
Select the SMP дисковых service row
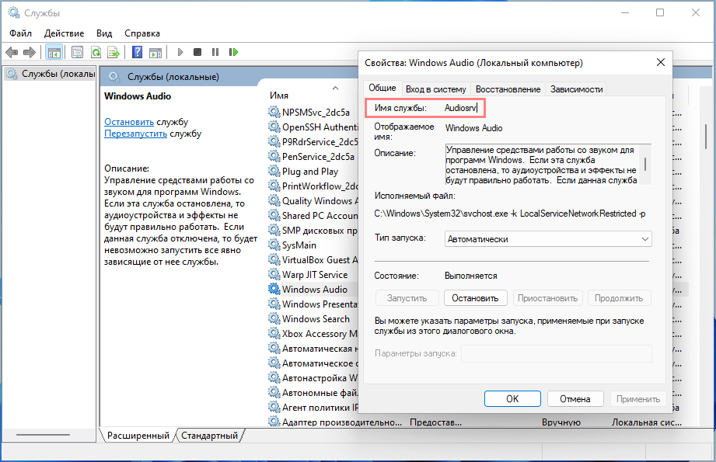(313, 231)
